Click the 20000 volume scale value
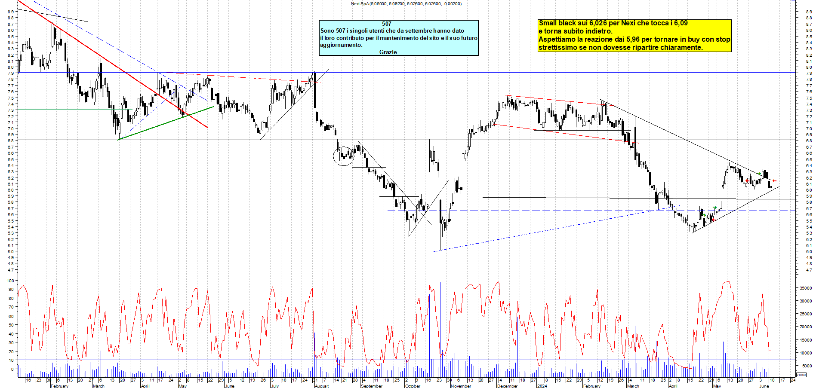The height and width of the screenshot is (388, 813). click(806, 327)
